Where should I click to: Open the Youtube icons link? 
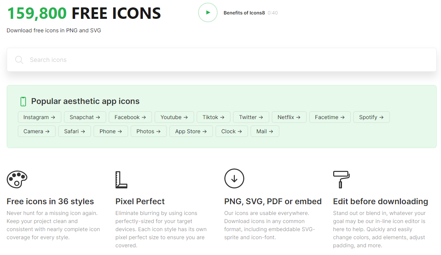(174, 117)
